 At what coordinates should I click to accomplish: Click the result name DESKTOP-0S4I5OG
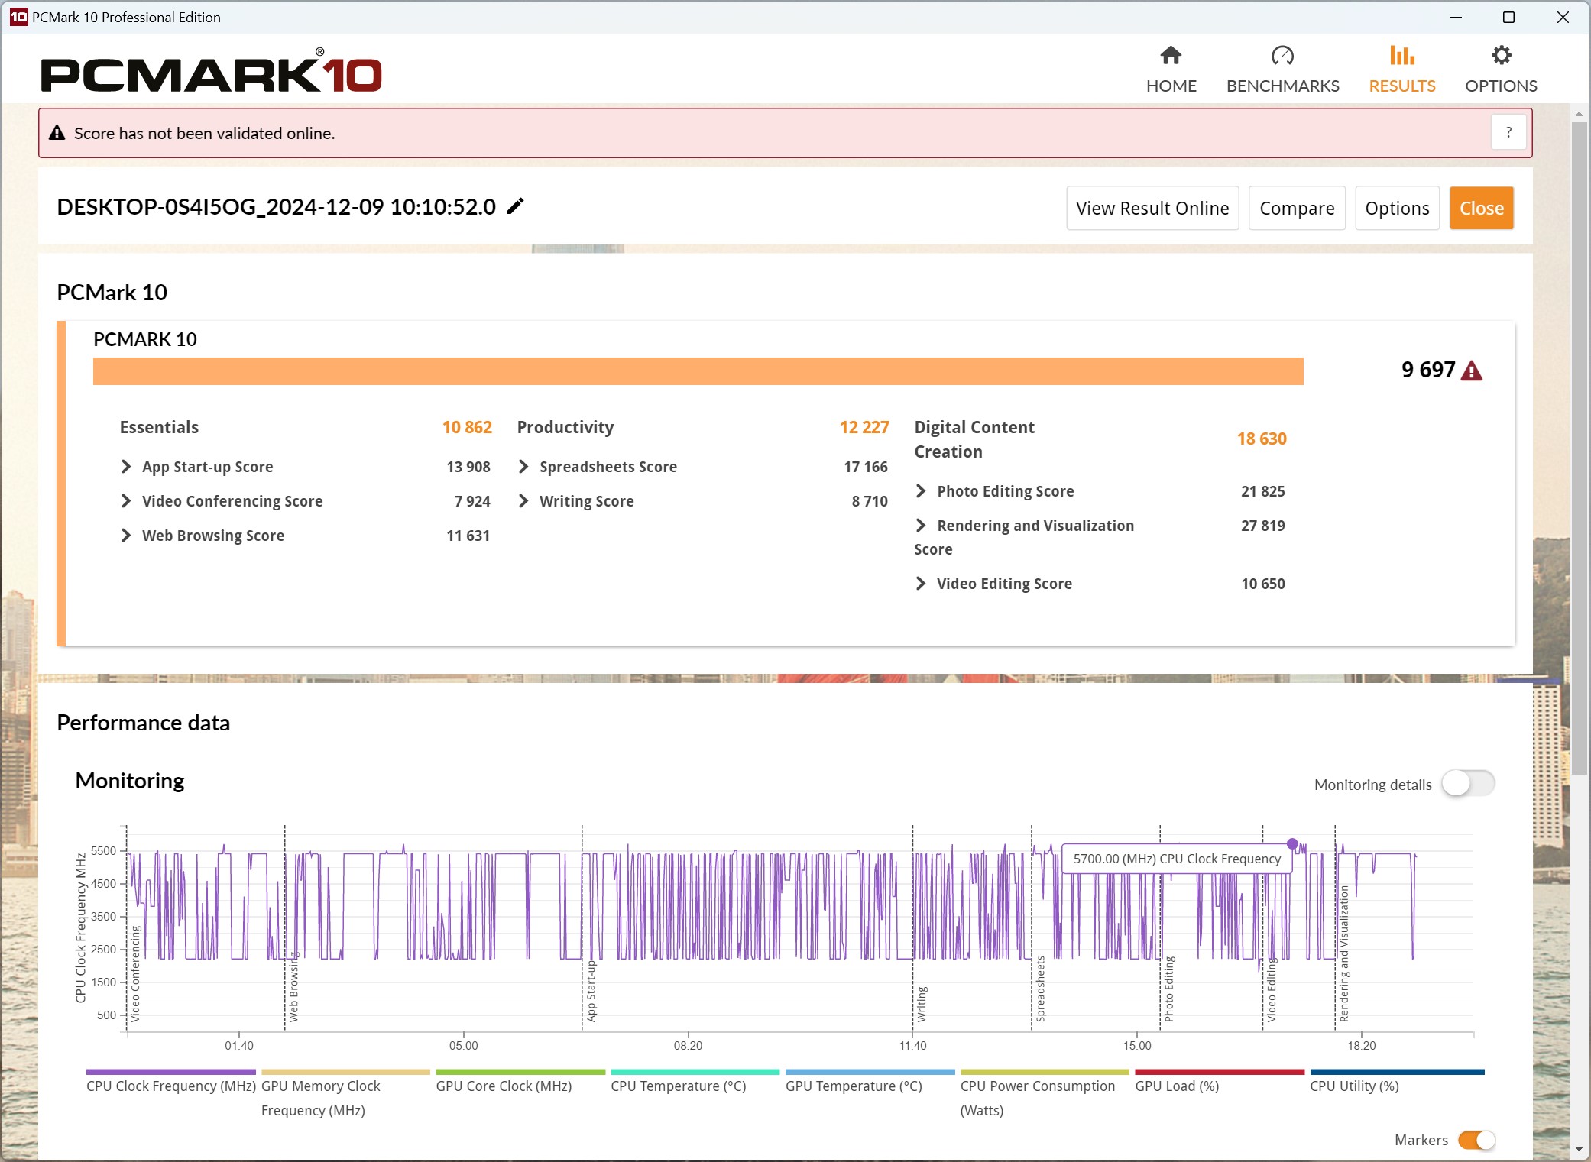click(x=277, y=206)
